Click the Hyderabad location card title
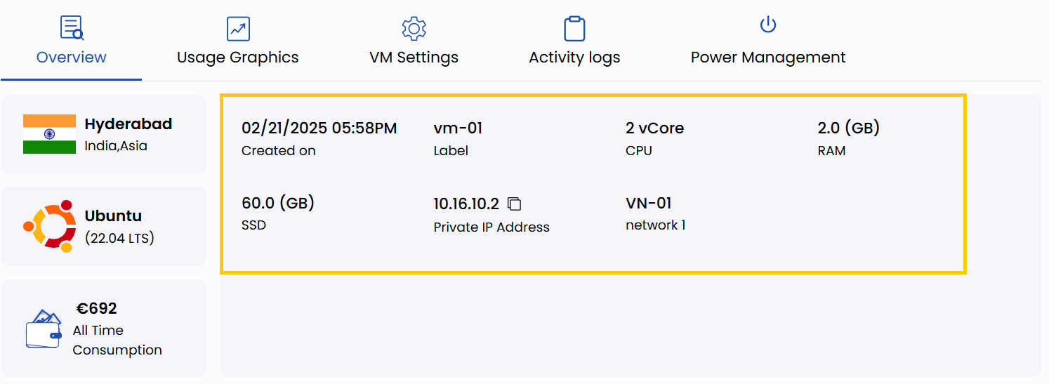 (128, 124)
